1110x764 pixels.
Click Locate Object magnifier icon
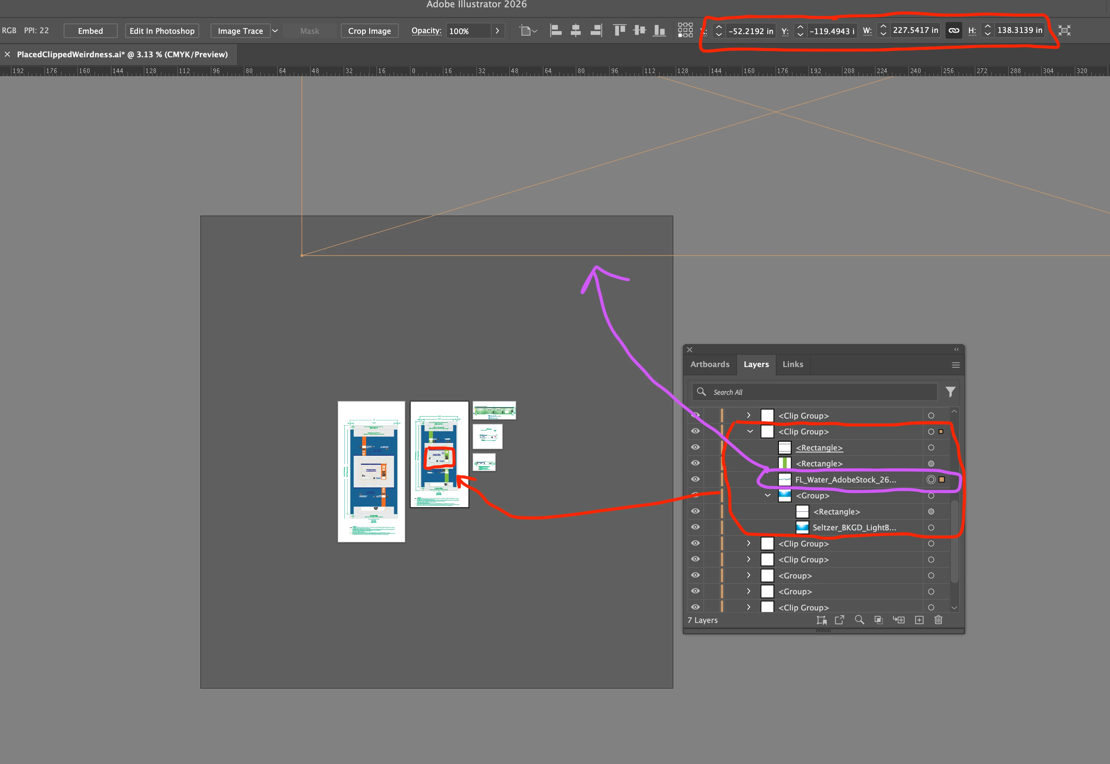coord(859,620)
